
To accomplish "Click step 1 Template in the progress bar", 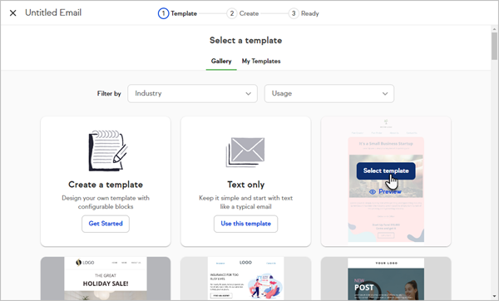I will pyautogui.click(x=178, y=13).
